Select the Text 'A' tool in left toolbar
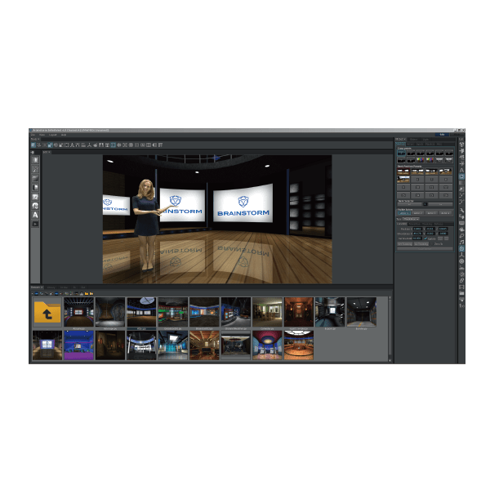This screenshot has width=490, height=490. click(35, 214)
